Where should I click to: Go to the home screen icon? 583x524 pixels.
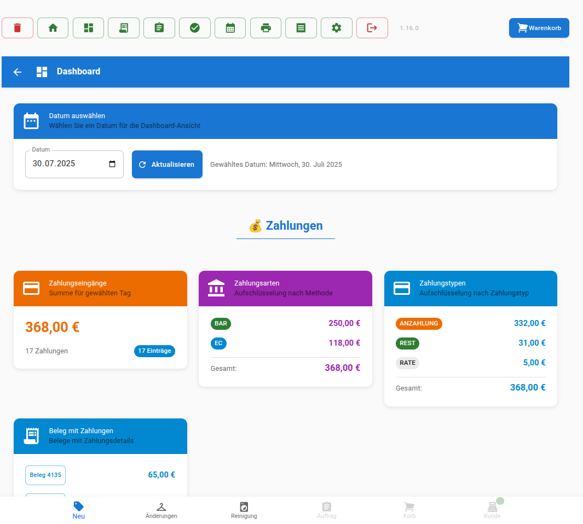(x=53, y=28)
